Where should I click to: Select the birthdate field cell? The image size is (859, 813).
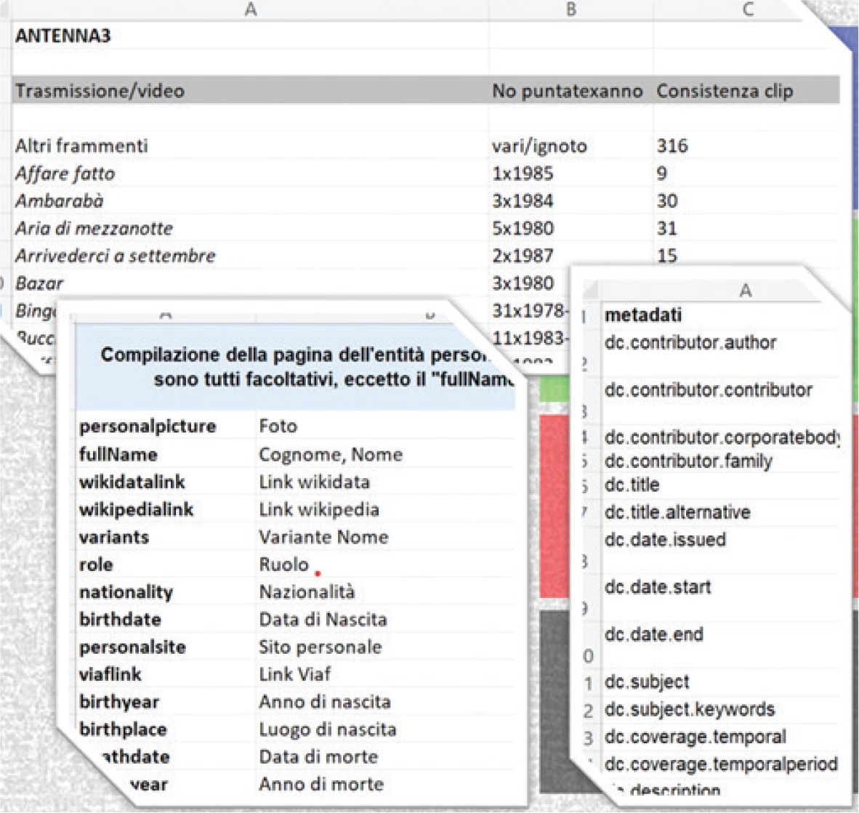point(166,619)
